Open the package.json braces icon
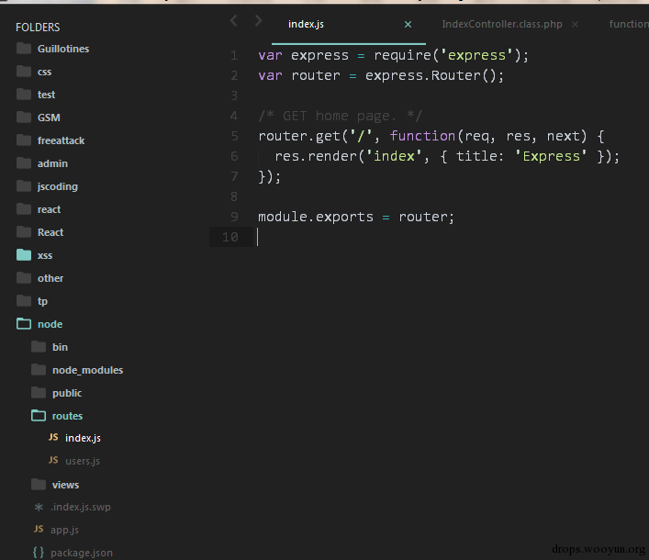The width and height of the screenshot is (649, 560). coord(39,552)
